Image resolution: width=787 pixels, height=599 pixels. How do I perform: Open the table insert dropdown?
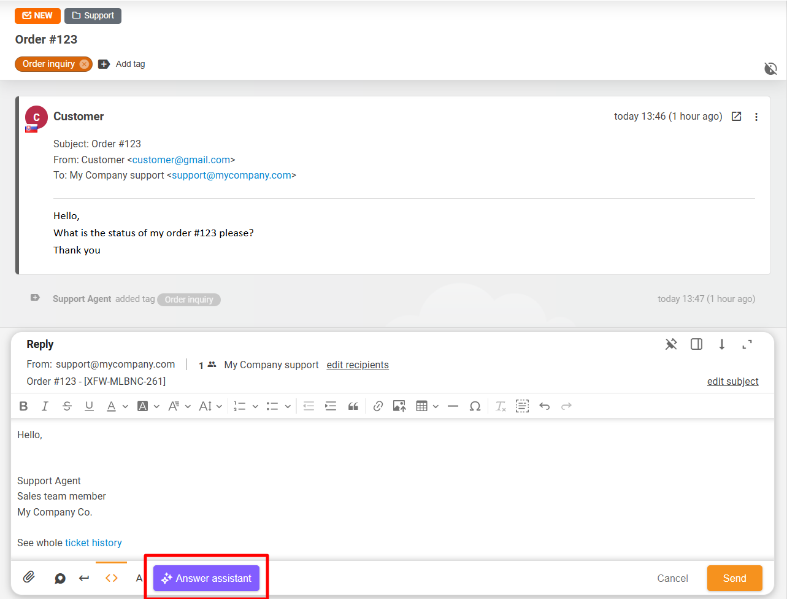(436, 406)
